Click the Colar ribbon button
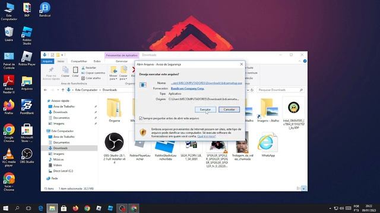Screen dimensions: 380x213 [75, 72]
